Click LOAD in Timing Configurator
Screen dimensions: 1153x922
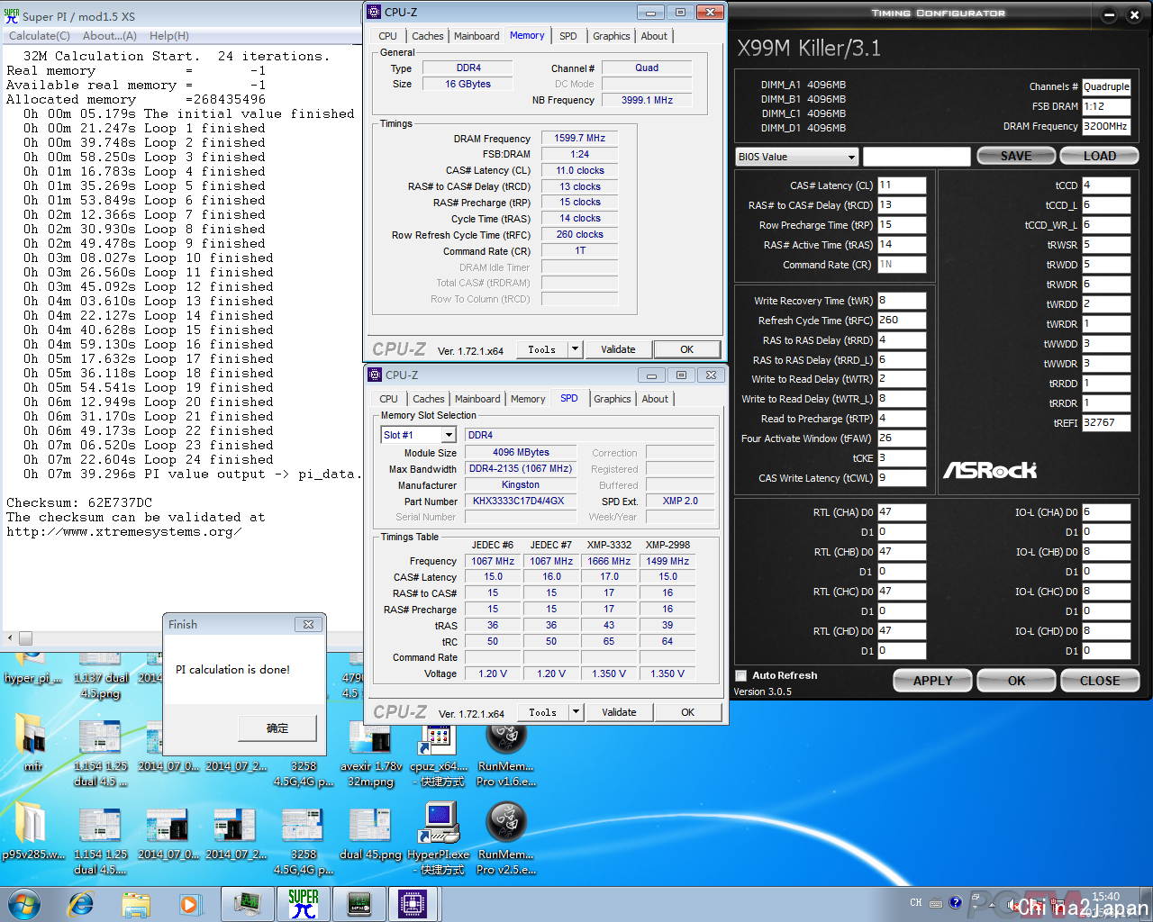1100,156
